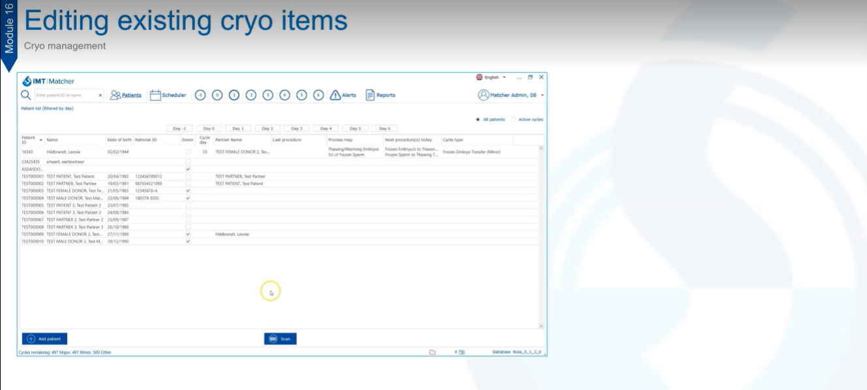The width and height of the screenshot is (867, 390).
Task: Select the day 6 circle icon
Action: click(x=318, y=95)
